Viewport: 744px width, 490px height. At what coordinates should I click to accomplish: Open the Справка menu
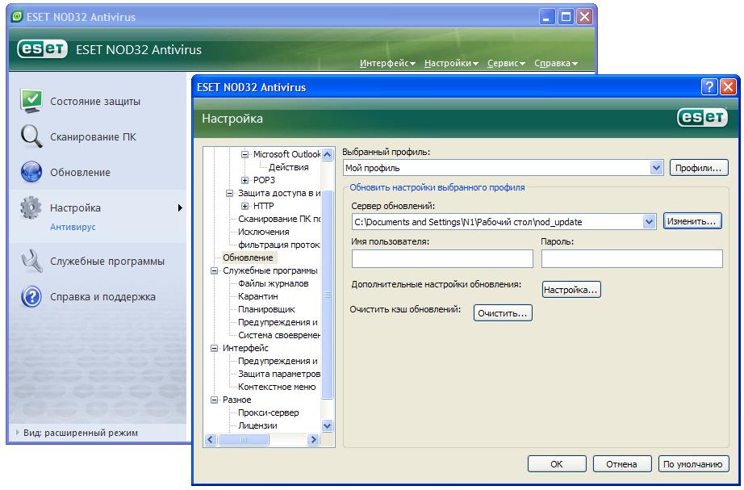point(556,63)
